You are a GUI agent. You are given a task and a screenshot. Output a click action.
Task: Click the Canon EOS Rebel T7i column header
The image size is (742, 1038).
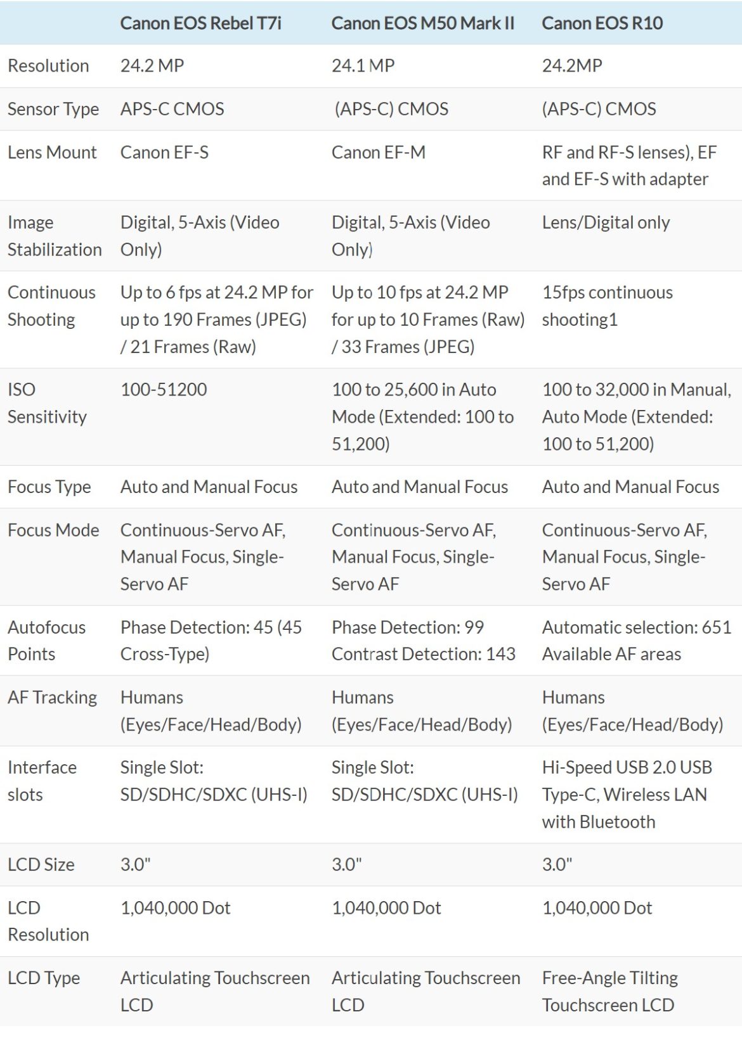[x=200, y=23]
